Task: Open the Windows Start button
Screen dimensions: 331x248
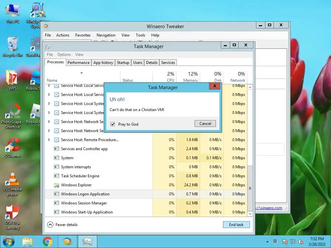Action: 9,242
